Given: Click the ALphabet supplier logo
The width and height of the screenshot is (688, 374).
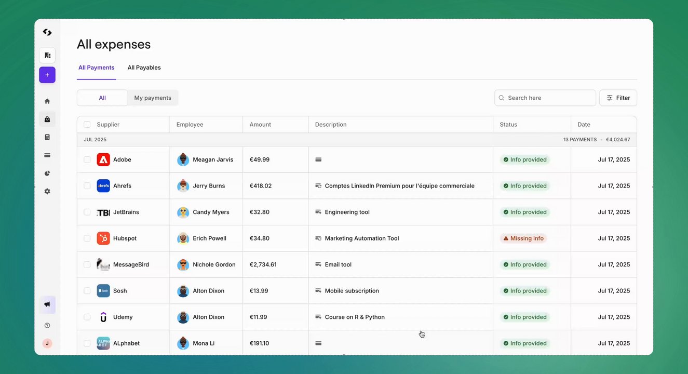Looking at the screenshot, I should pos(103,343).
